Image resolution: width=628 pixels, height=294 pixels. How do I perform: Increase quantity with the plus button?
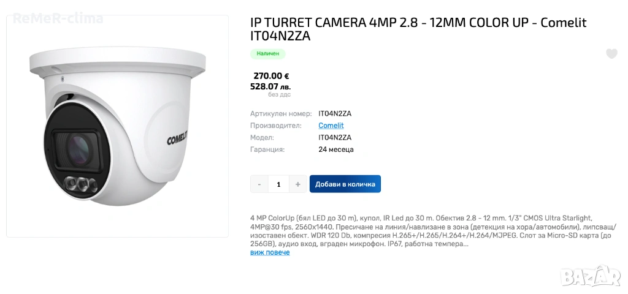[297, 184]
